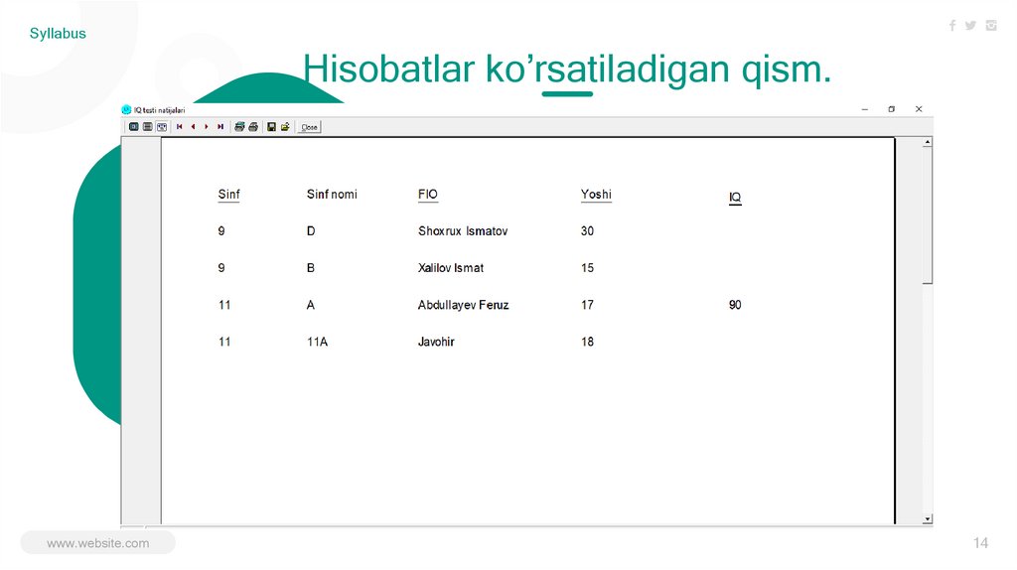This screenshot has width=1017, height=570.
Task: Click the Yoshi column header
Action: (x=596, y=195)
